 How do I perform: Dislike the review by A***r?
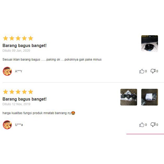pyautogui.click(x=153, y=71)
